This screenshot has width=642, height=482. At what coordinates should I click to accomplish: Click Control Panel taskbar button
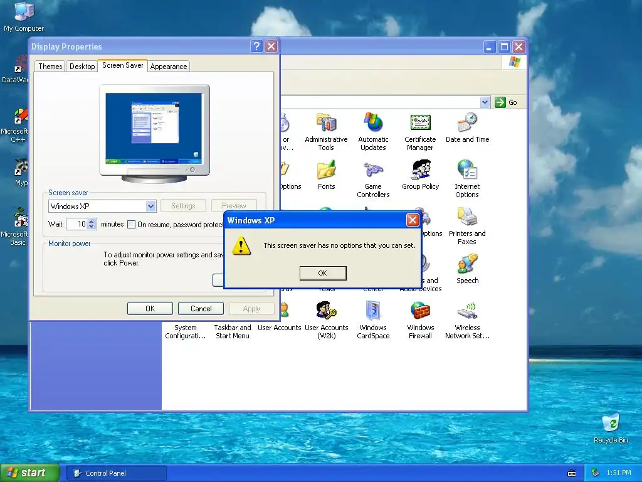[117, 473]
